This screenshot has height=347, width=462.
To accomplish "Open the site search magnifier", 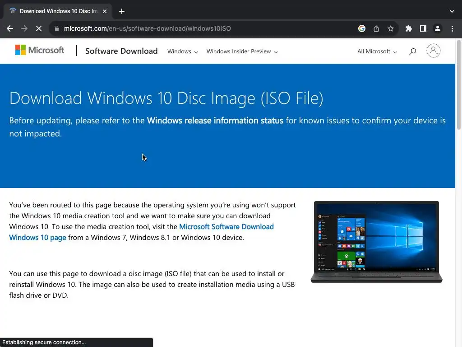I will [412, 52].
